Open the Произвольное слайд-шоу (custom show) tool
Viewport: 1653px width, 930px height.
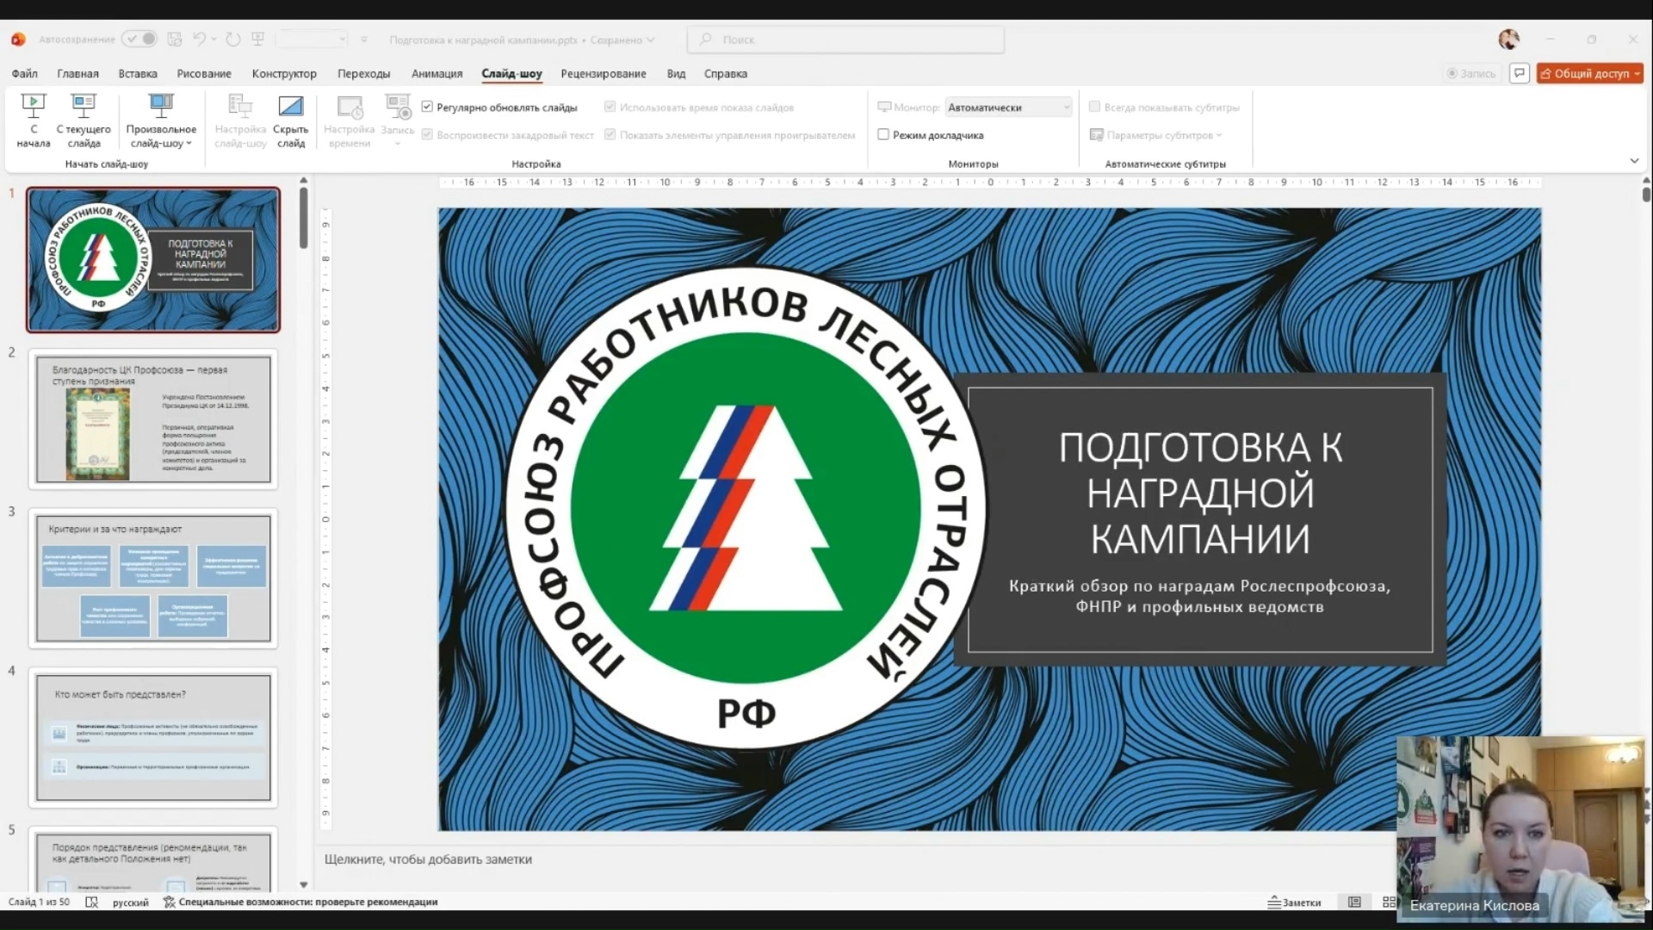pyautogui.click(x=160, y=121)
